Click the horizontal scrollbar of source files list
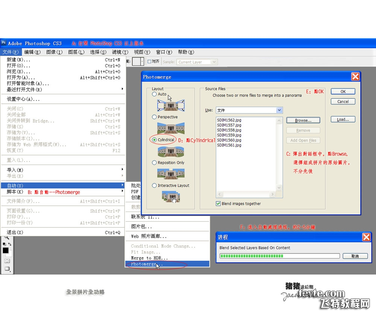The image size is (376, 313). (246, 194)
